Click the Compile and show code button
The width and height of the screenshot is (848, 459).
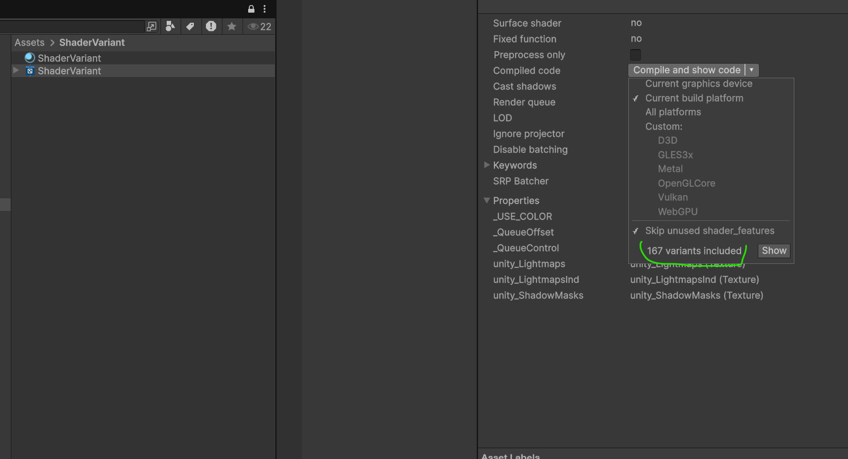tap(686, 70)
